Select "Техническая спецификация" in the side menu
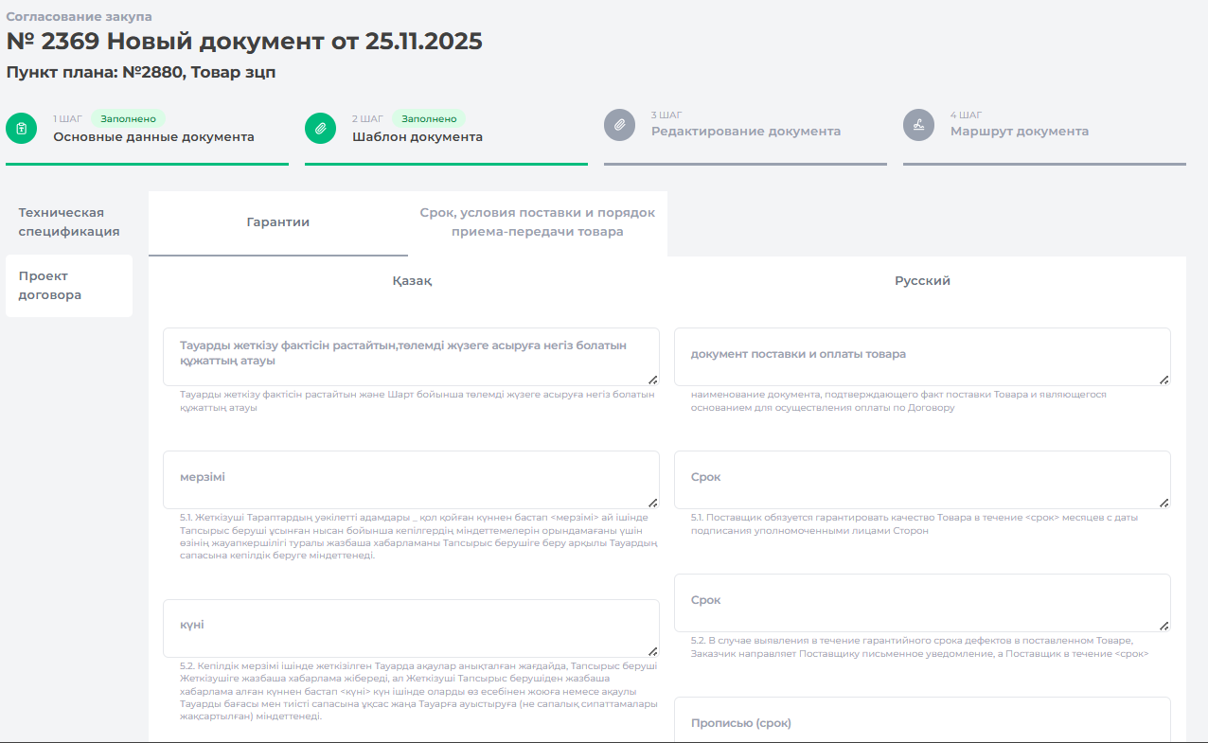1208x743 pixels. coord(69,222)
